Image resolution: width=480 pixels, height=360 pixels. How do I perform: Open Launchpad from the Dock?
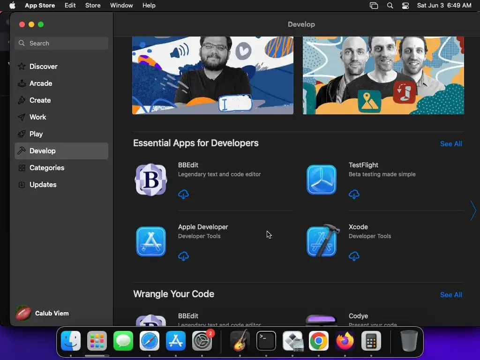pos(97,341)
